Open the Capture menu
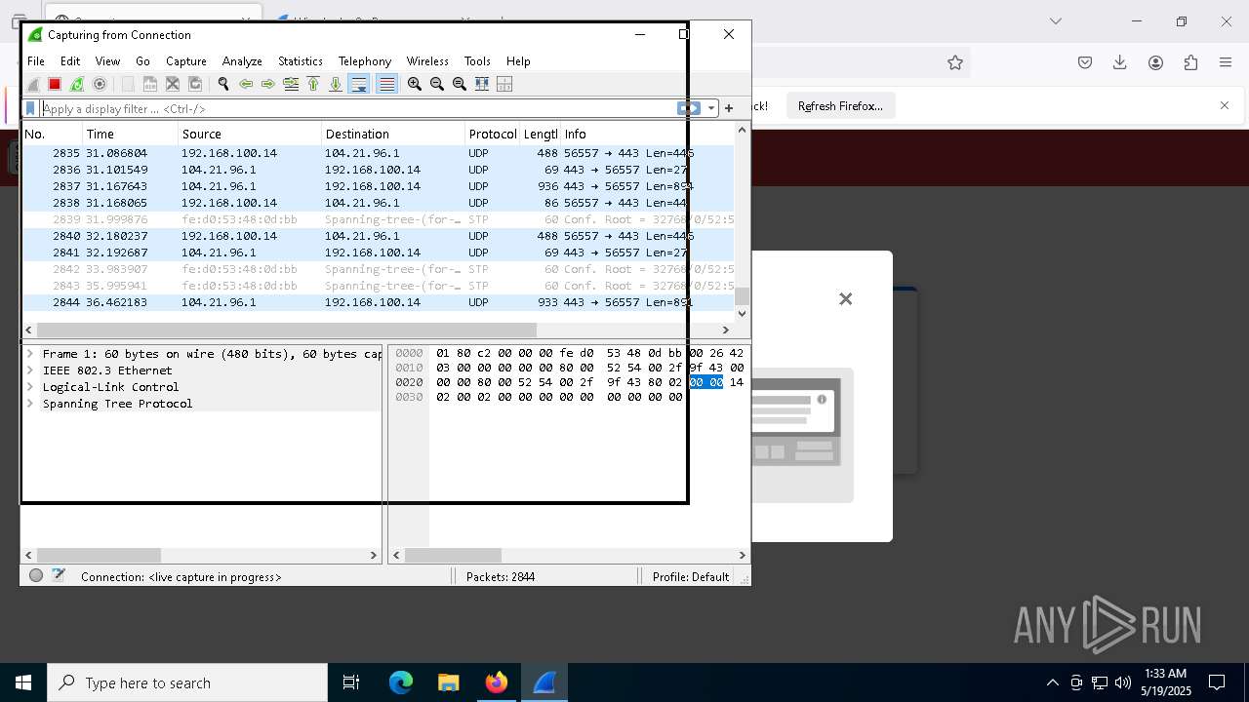The width and height of the screenshot is (1249, 702). [x=186, y=60]
